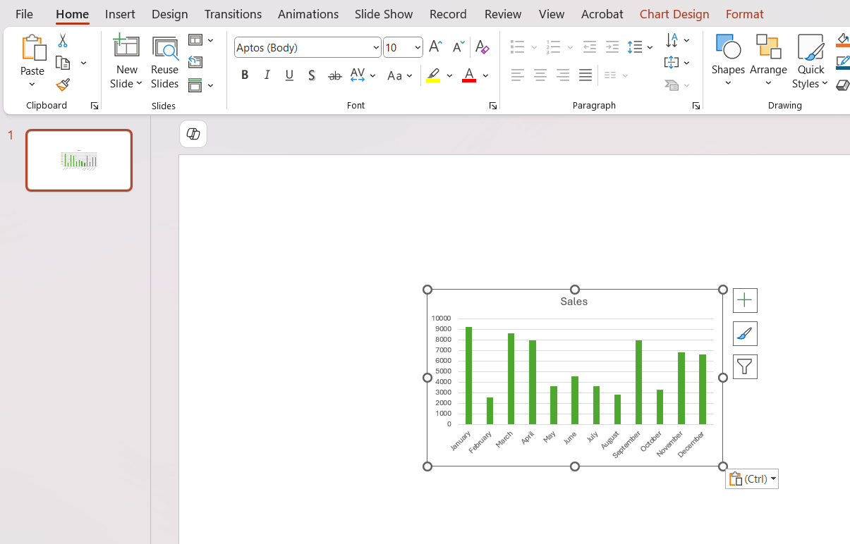Screen dimensions: 850x544
Task: Switch to the Insert tab
Action: (120, 13)
